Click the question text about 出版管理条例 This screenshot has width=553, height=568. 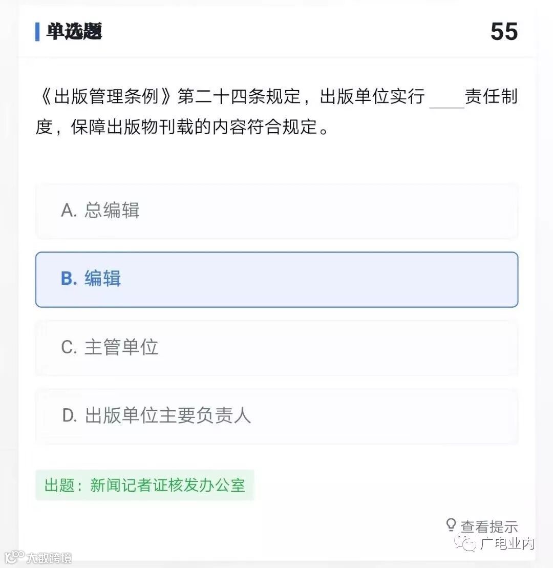pyautogui.click(x=276, y=112)
